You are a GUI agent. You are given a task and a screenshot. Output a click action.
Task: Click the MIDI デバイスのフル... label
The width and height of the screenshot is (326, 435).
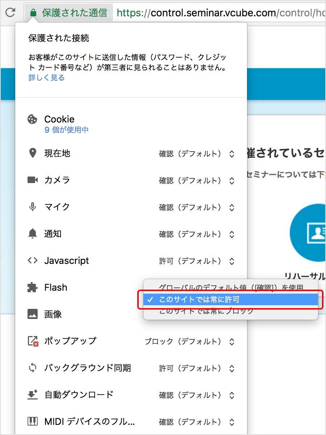[89, 422]
